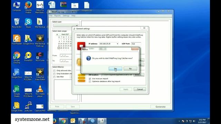Select the Google Docs desktop icon

coord(17,73)
